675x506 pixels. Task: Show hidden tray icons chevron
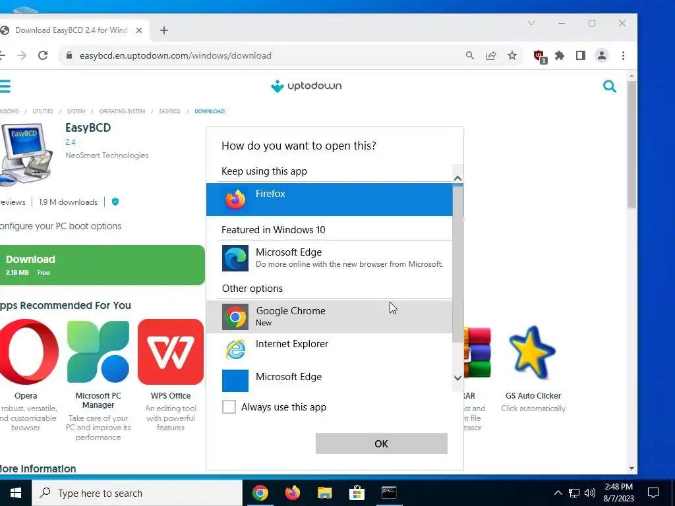tap(558, 493)
